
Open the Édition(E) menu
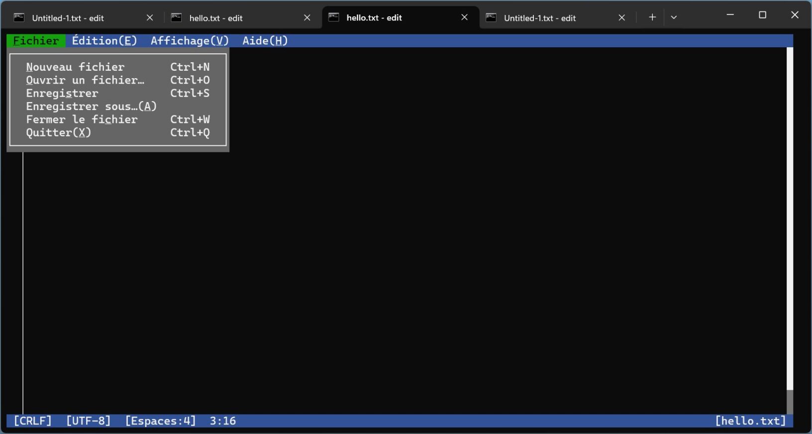click(x=104, y=41)
